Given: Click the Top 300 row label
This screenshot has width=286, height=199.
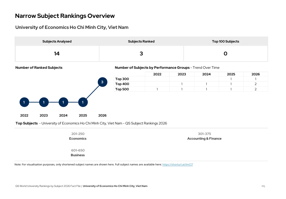Looking at the screenshot, I should 122,79.
